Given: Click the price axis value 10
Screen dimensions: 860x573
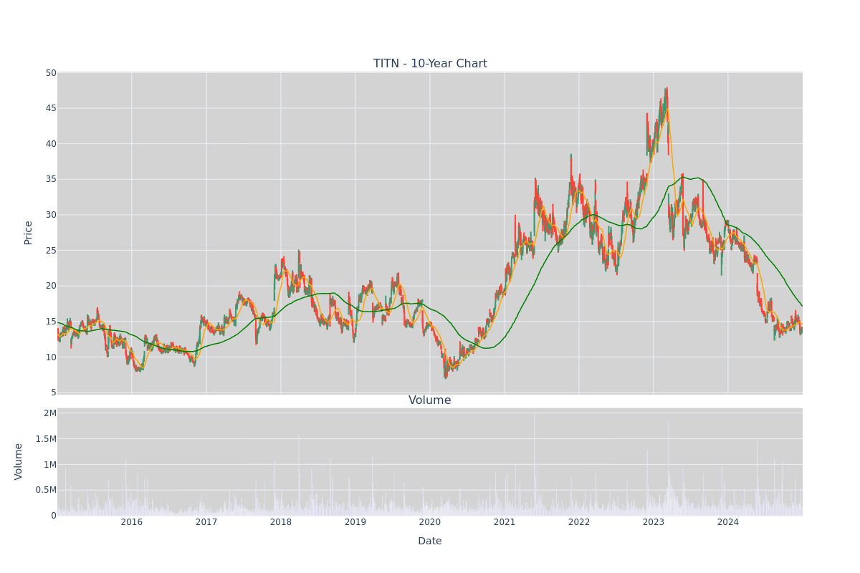Looking at the screenshot, I should click(51, 357).
